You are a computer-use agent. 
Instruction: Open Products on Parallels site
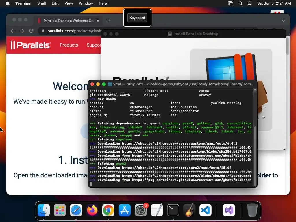point(69,45)
